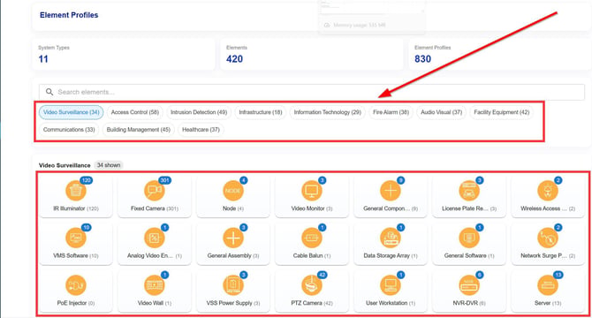Filter by Communications (33)
Screen dimensions: 592x318
coord(69,130)
